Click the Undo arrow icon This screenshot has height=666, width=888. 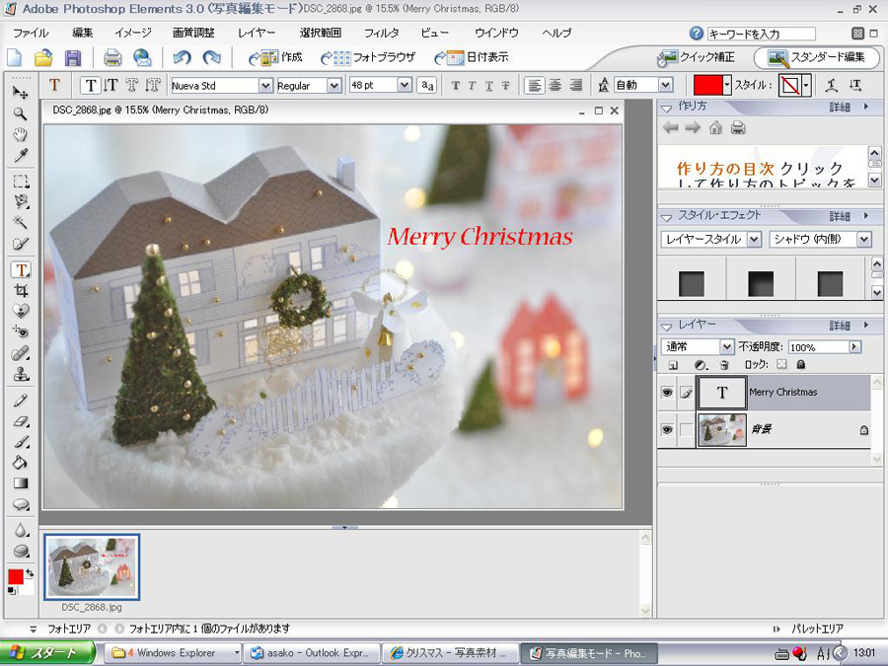[183, 58]
